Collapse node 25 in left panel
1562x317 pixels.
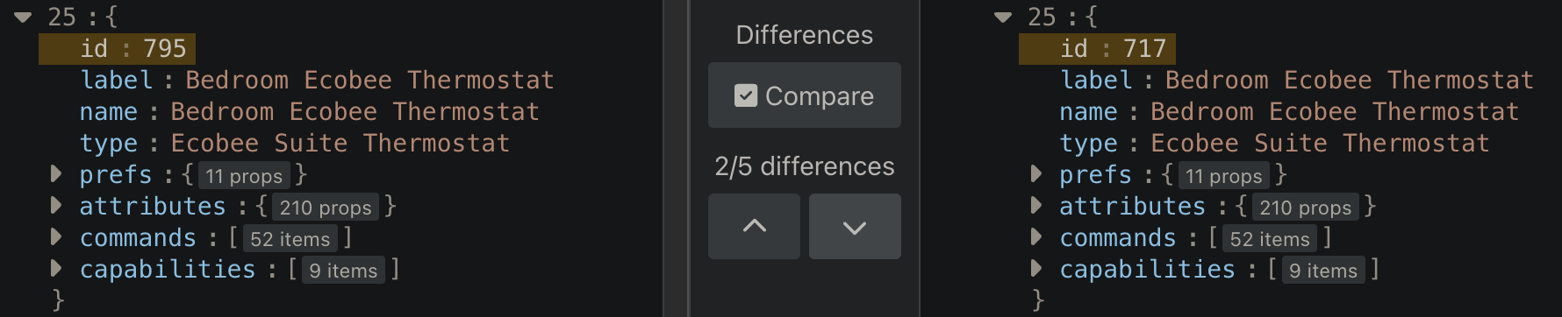tap(24, 17)
